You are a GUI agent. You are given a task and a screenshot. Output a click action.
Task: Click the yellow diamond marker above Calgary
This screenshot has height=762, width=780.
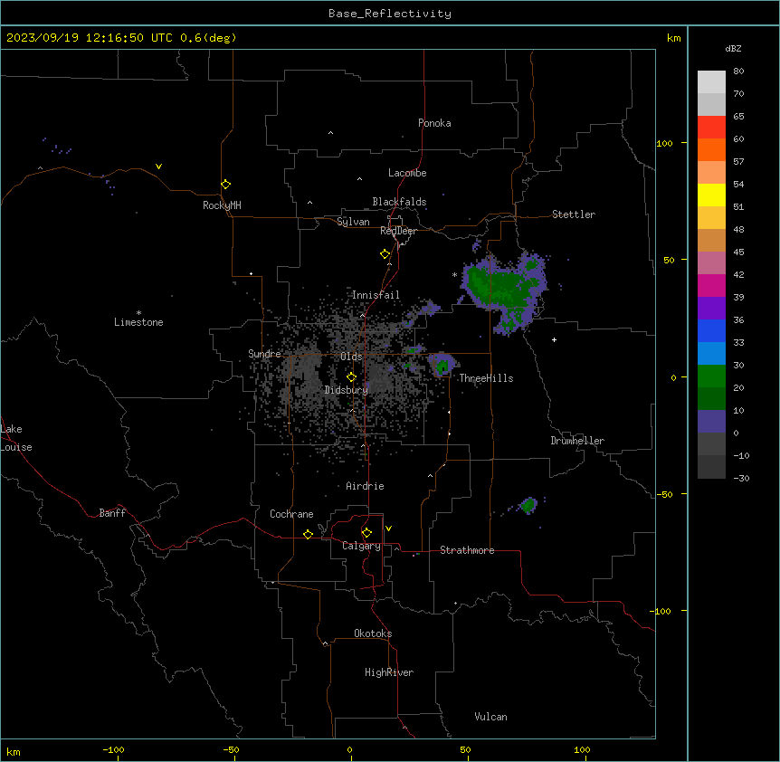click(366, 533)
